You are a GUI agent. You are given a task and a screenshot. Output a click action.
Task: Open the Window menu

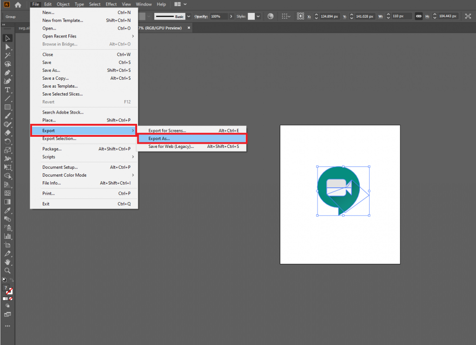tap(144, 4)
